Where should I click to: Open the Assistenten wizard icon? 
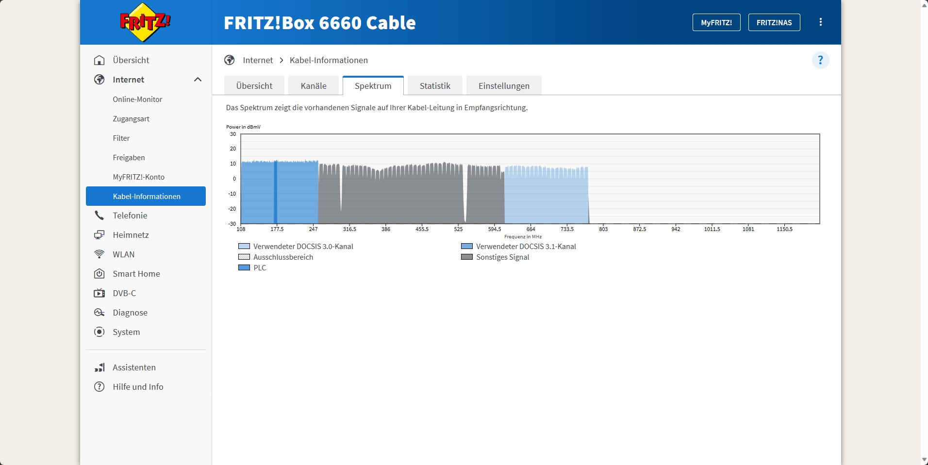click(x=99, y=367)
